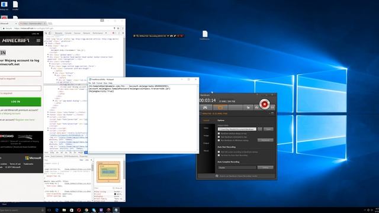Open Edge browser from taskbar
The width and height of the screenshot is (379, 213).
pos(57,210)
